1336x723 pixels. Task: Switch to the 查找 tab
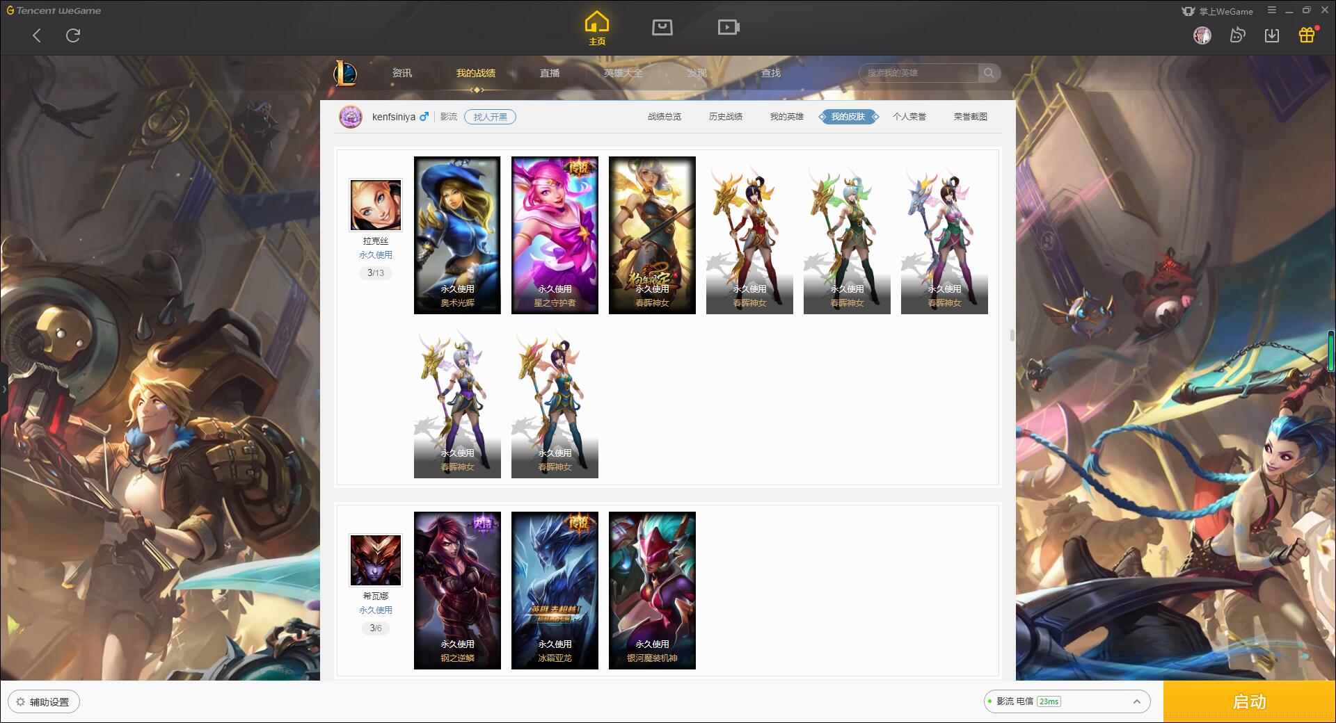771,73
